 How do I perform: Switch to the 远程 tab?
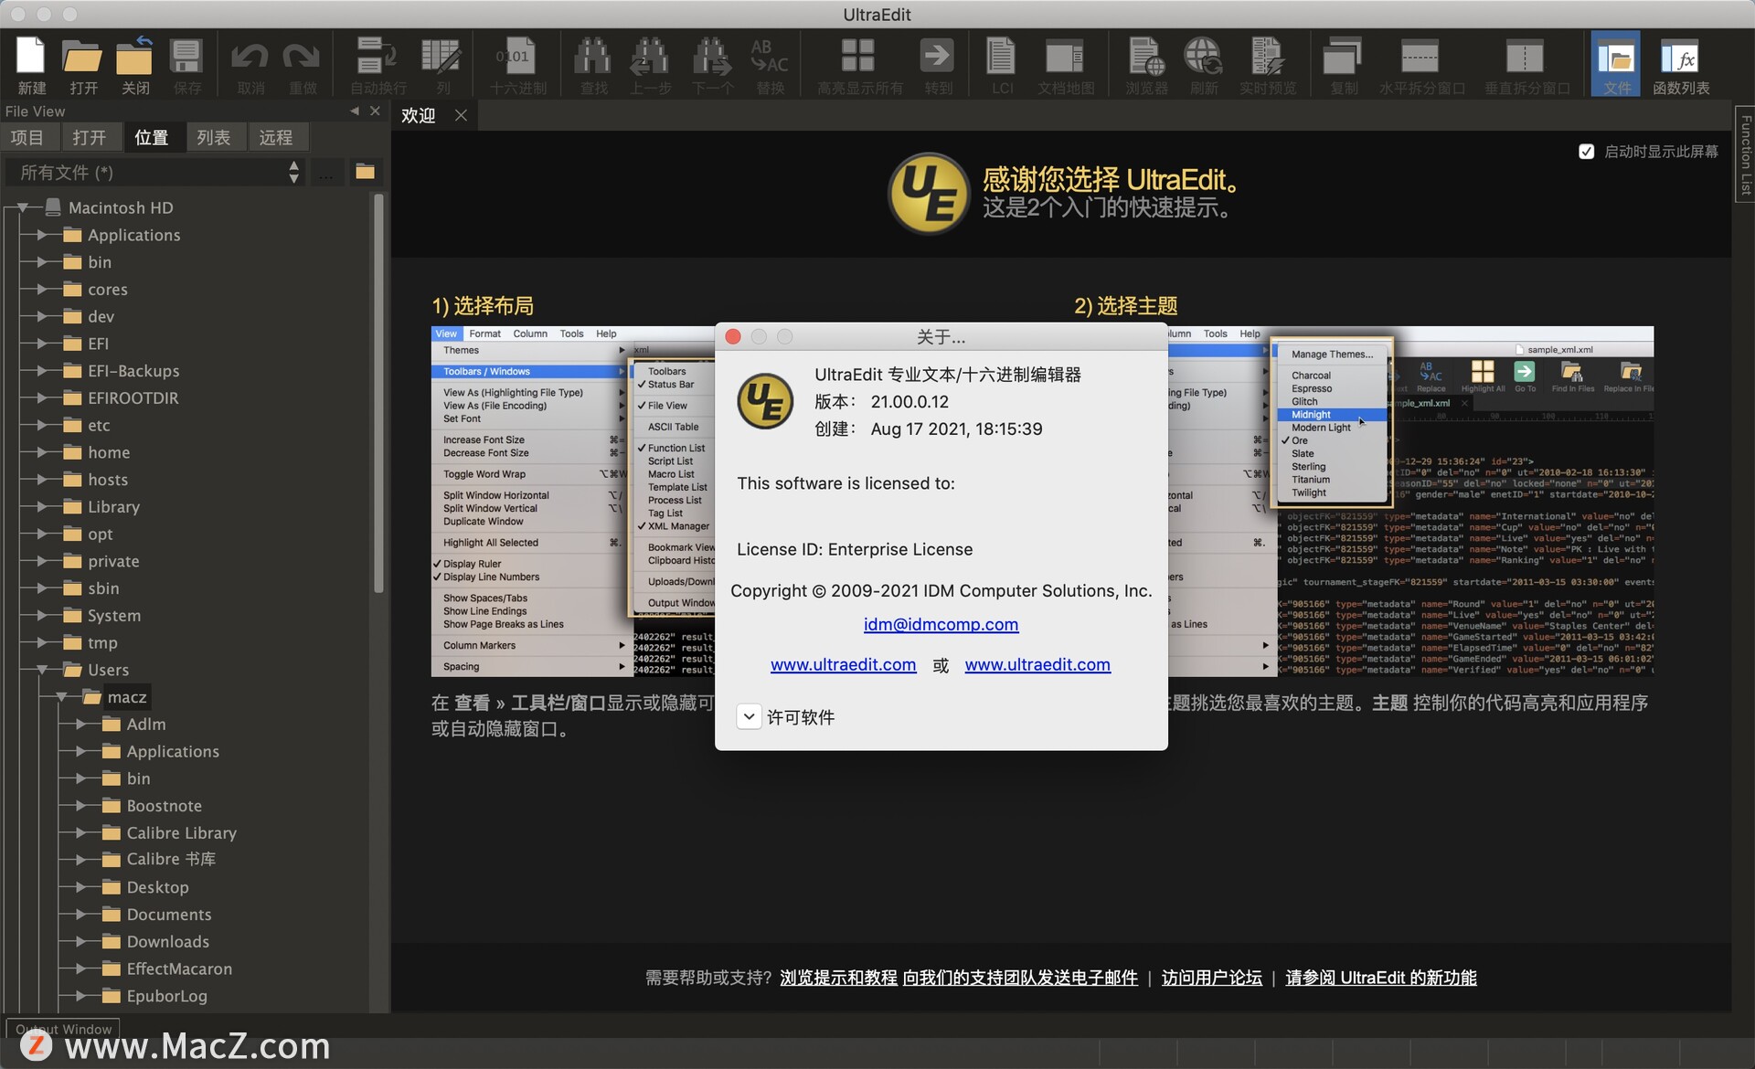(x=276, y=137)
